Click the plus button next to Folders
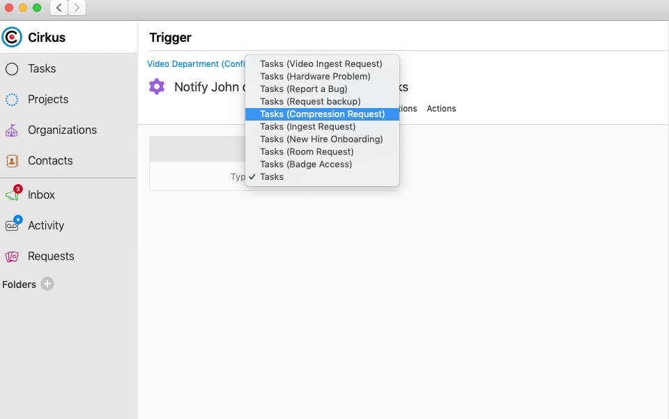This screenshot has height=419, width=669. (x=47, y=284)
